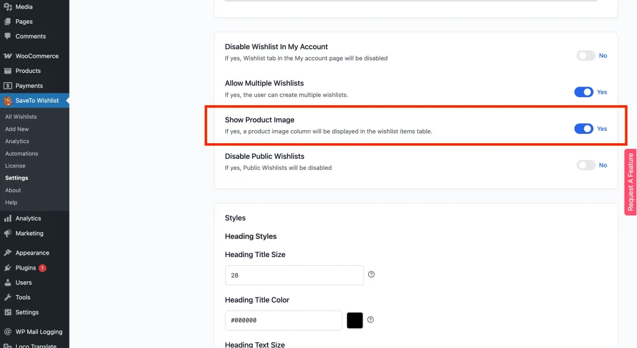Open Add New wishlist submenu item
The image size is (637, 348).
[x=17, y=129]
